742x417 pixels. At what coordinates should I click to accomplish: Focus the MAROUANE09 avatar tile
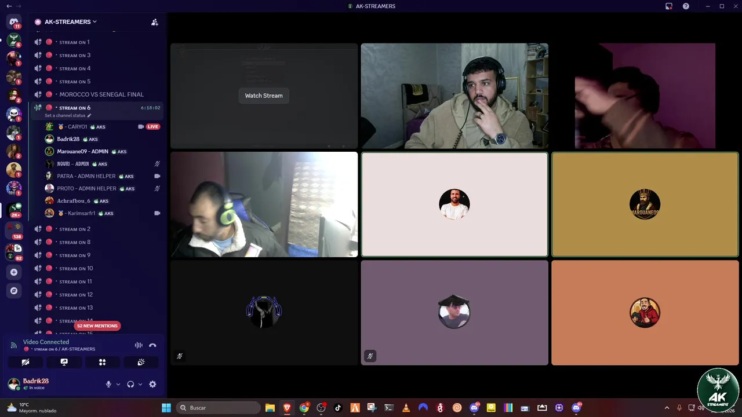(645, 204)
